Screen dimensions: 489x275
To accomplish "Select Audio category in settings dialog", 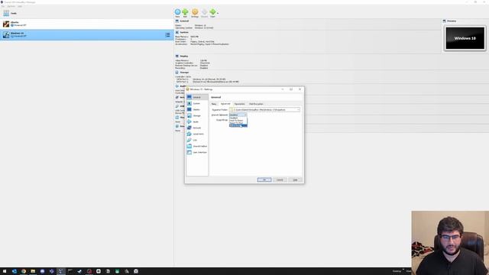I will (x=197, y=122).
